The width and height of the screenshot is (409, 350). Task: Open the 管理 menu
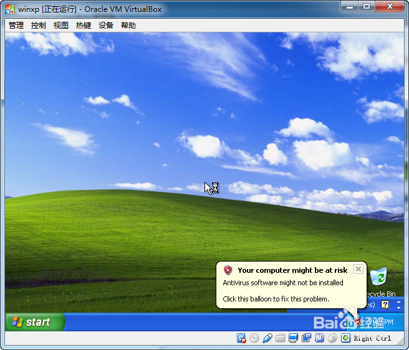(16, 26)
